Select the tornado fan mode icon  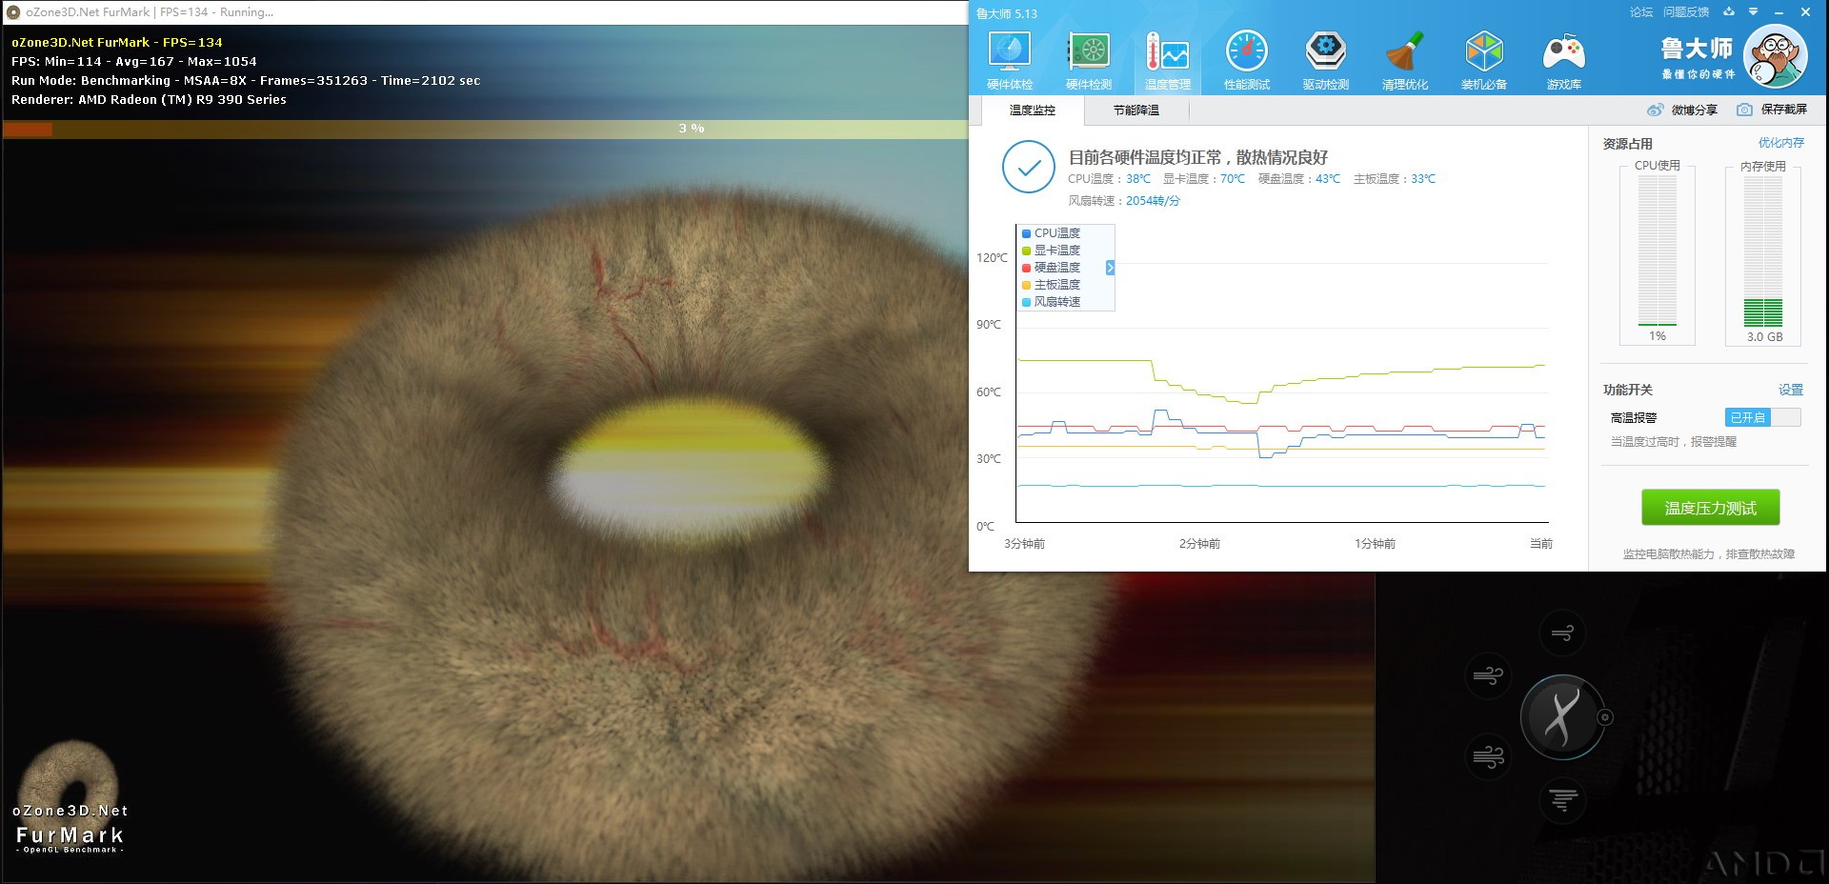(x=1562, y=799)
